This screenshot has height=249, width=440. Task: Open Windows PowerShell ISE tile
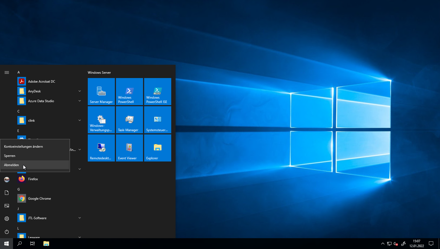tap(158, 92)
